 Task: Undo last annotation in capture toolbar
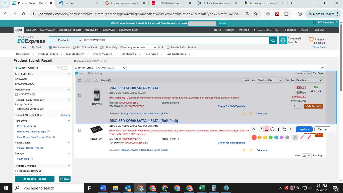tap(284, 129)
